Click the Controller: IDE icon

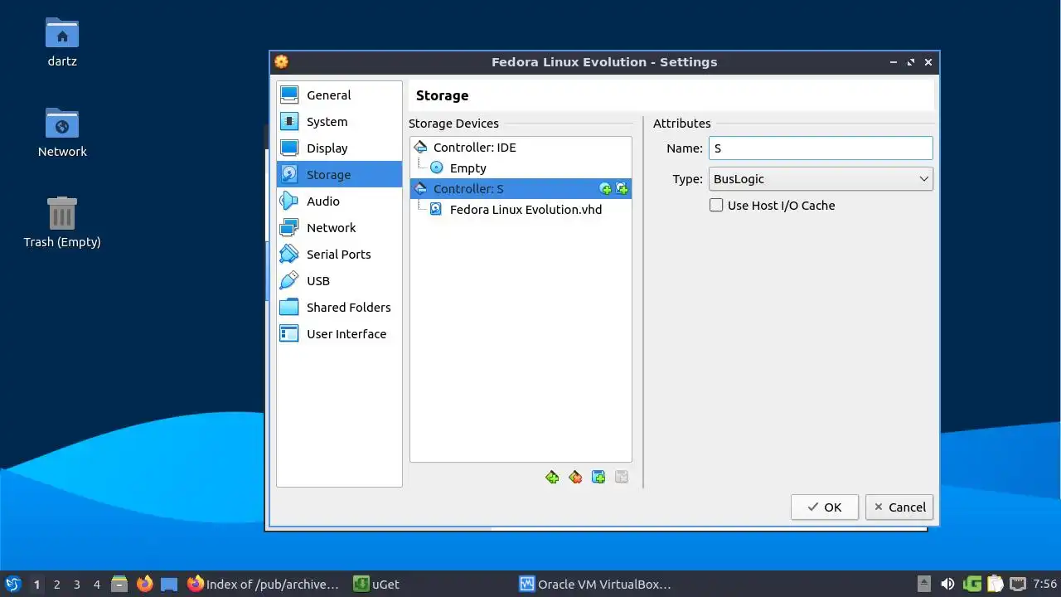(x=420, y=148)
